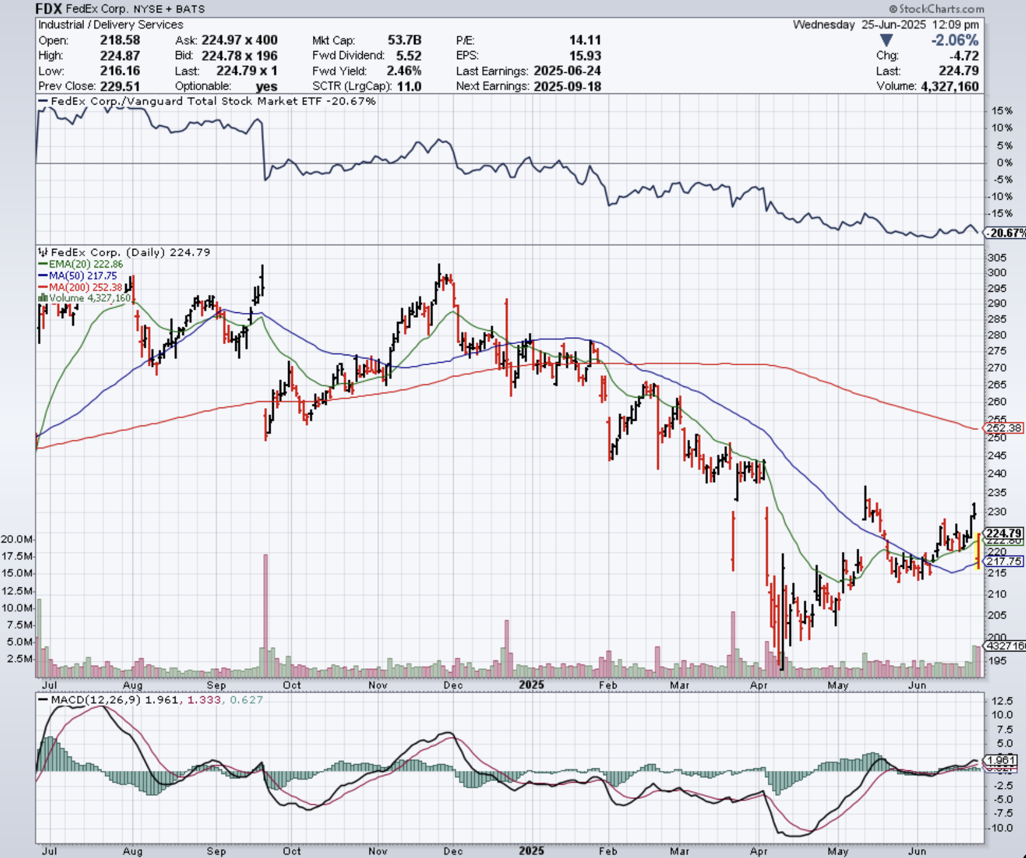Click the Mkt Cap value 53.7B

pos(404,40)
